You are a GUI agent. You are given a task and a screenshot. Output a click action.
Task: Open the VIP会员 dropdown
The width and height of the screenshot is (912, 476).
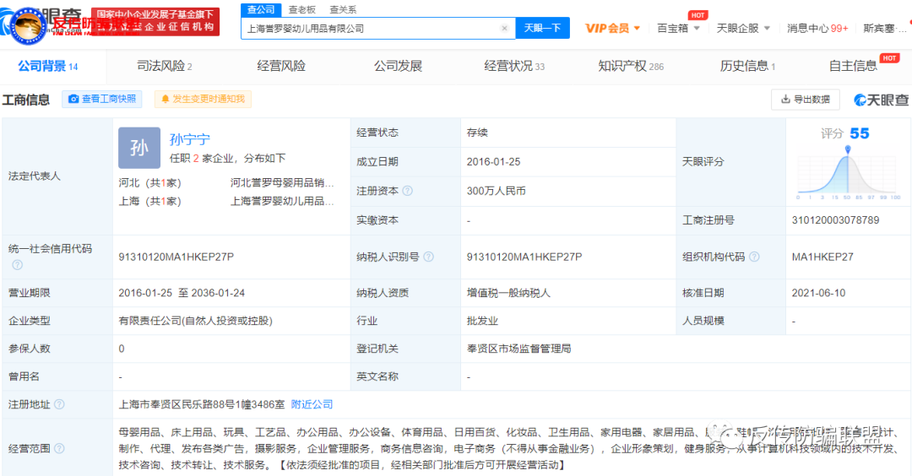(x=612, y=28)
